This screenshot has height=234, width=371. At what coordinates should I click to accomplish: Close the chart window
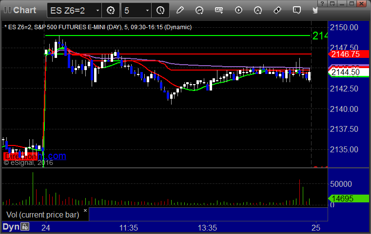(362, 3)
